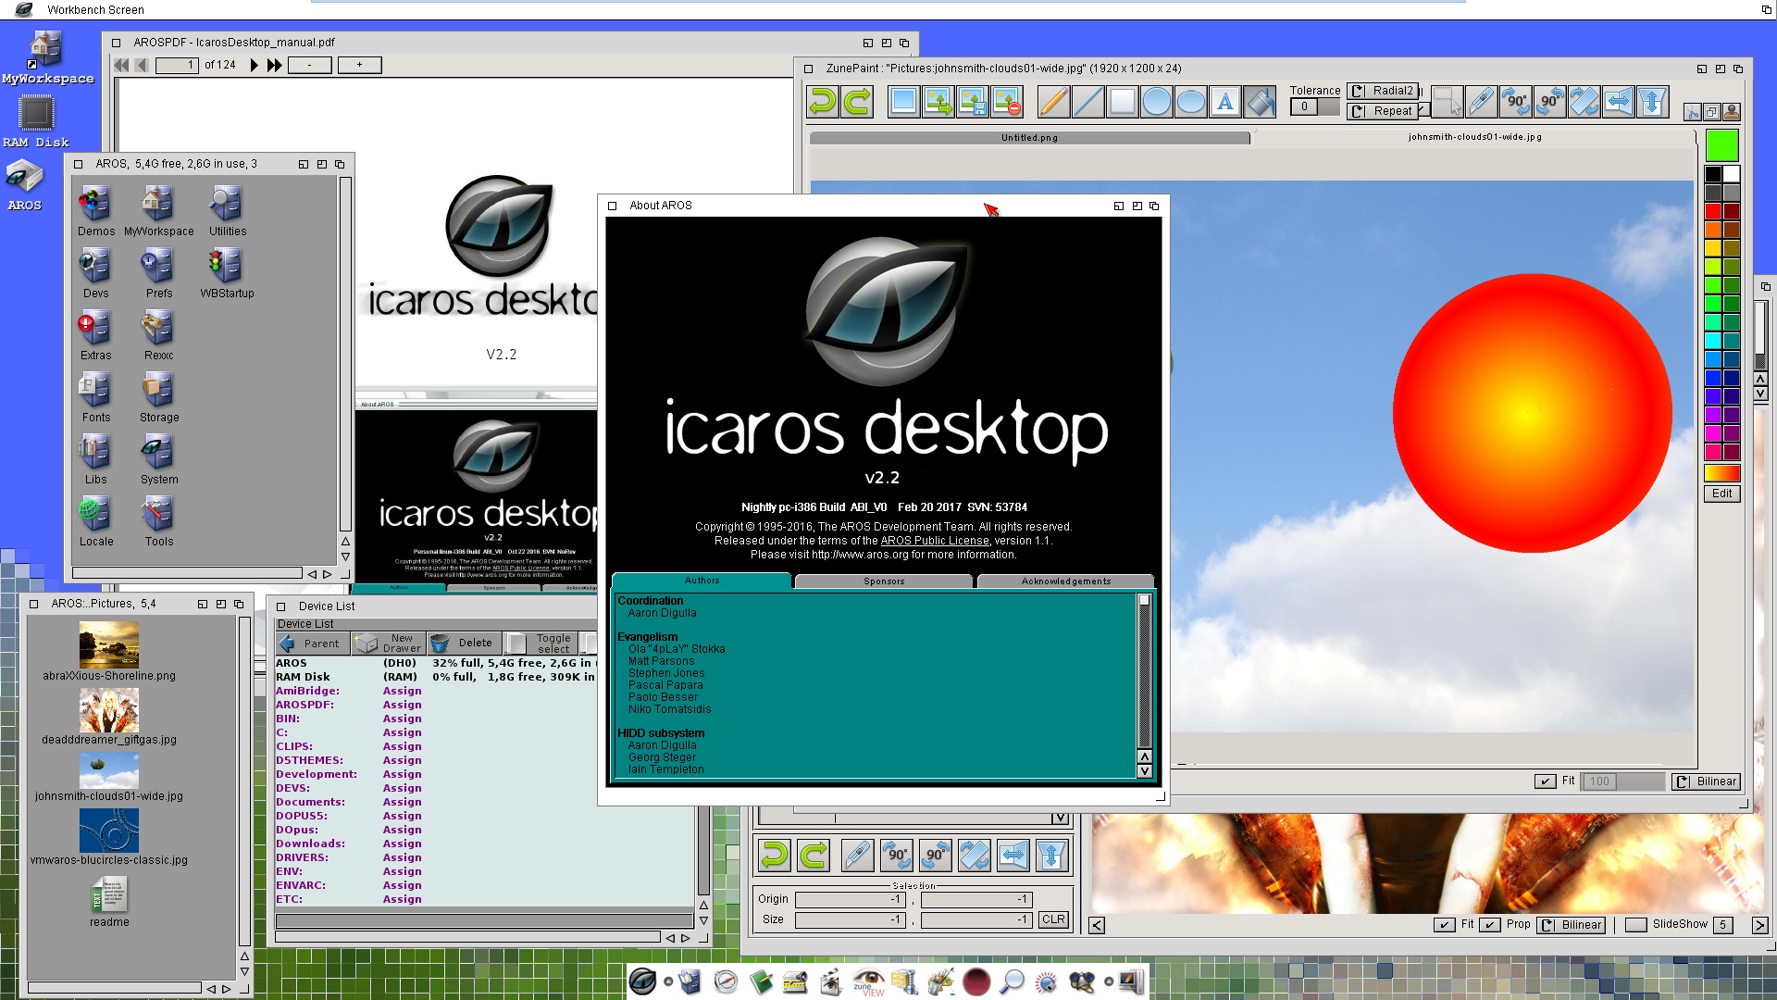The image size is (1777, 1000).
Task: Click the current green color preview swatch
Action: pos(1721,146)
